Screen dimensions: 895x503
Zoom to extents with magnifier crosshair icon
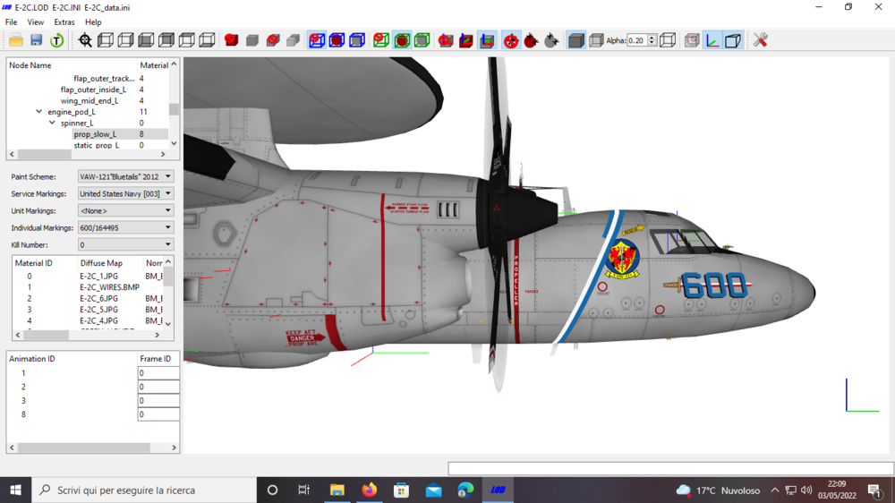85,40
